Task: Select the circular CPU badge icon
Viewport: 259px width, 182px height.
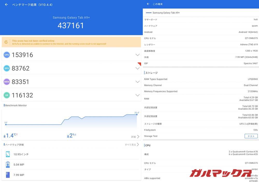Action: (x=7, y=55)
